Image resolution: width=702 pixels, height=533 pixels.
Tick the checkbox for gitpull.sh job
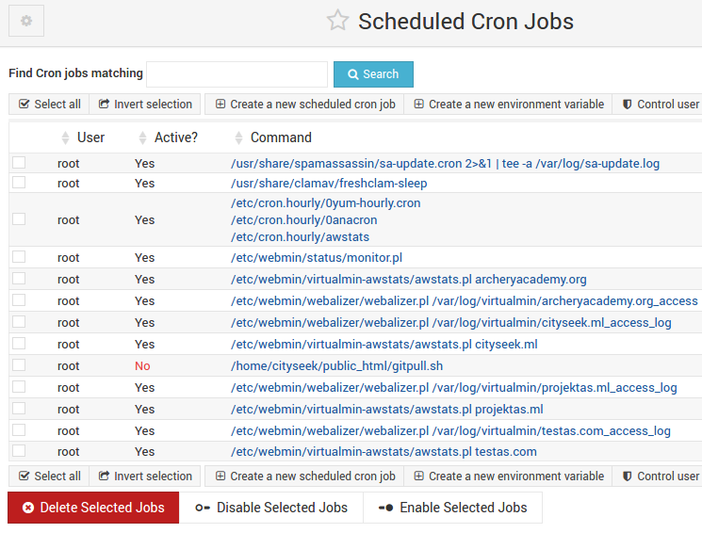click(x=19, y=365)
